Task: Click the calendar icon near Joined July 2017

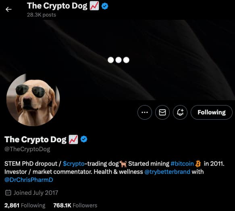Action: pyautogui.click(x=8, y=192)
